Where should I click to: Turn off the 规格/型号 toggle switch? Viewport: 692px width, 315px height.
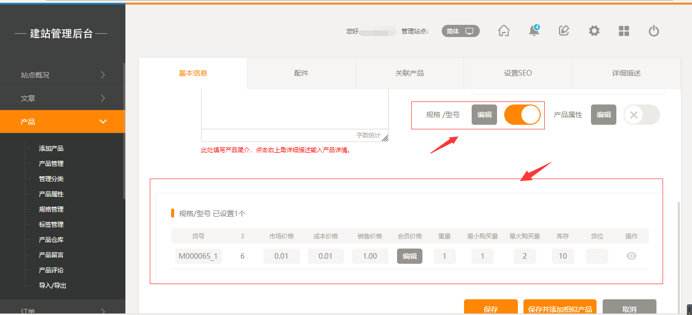(x=522, y=115)
